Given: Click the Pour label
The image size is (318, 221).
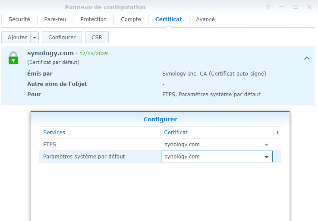Looking at the screenshot, I should click(x=34, y=95).
